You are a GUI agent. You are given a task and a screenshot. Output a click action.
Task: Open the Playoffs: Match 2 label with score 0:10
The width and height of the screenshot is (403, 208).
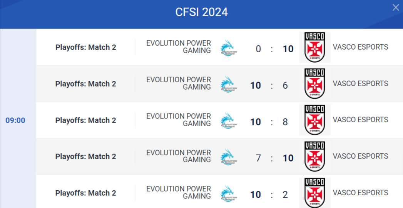click(85, 48)
